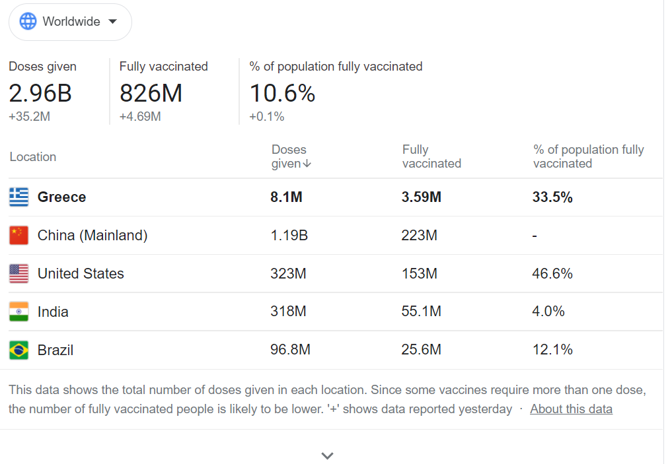This screenshot has height=464, width=672.
Task: Click the Greece flag icon
Action: click(19, 197)
